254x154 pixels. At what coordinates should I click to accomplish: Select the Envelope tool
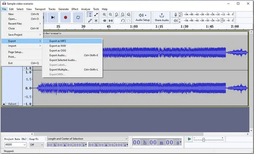[96, 15]
